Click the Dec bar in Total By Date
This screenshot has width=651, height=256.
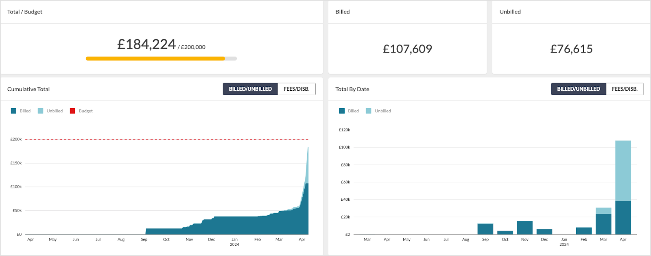coord(544,232)
